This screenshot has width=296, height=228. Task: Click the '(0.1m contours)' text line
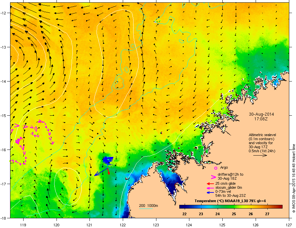pos(261,139)
